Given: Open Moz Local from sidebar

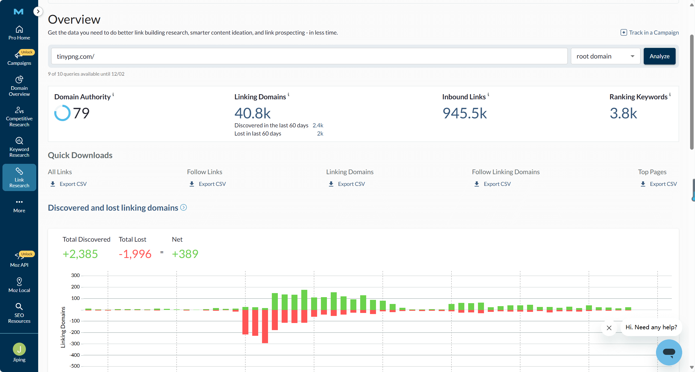Looking at the screenshot, I should pos(19,285).
